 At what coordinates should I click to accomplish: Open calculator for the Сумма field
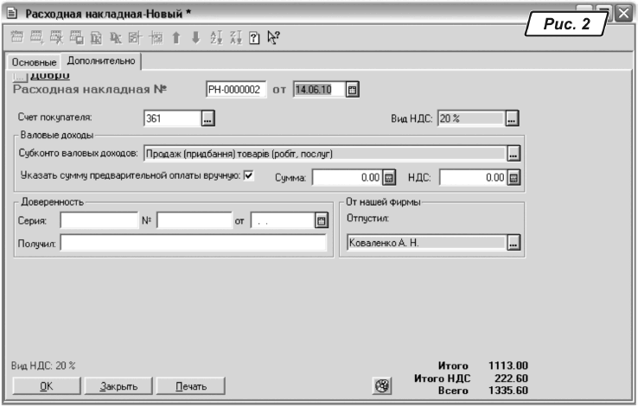click(x=388, y=178)
